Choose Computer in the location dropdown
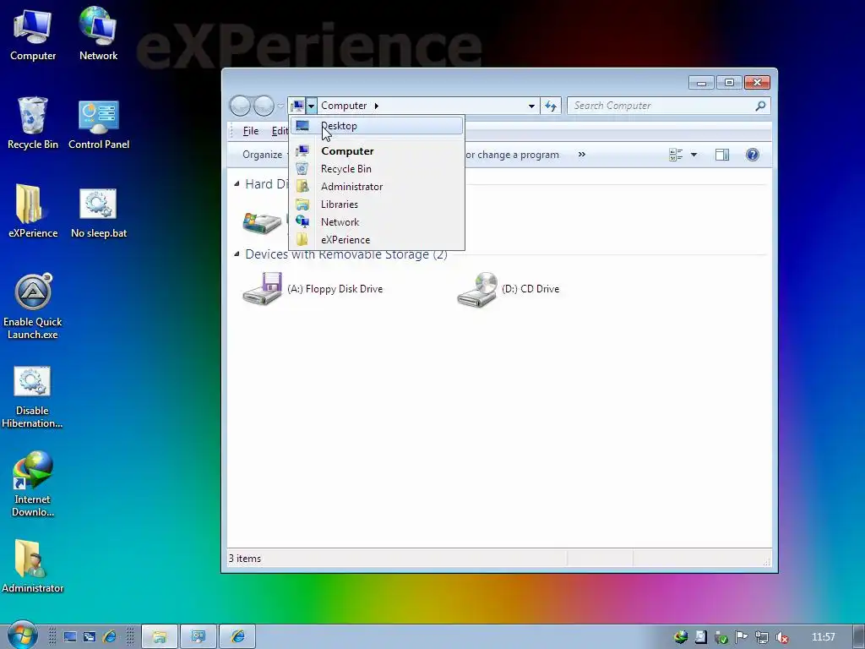Image resolution: width=865 pixels, height=649 pixels. [x=376, y=150]
